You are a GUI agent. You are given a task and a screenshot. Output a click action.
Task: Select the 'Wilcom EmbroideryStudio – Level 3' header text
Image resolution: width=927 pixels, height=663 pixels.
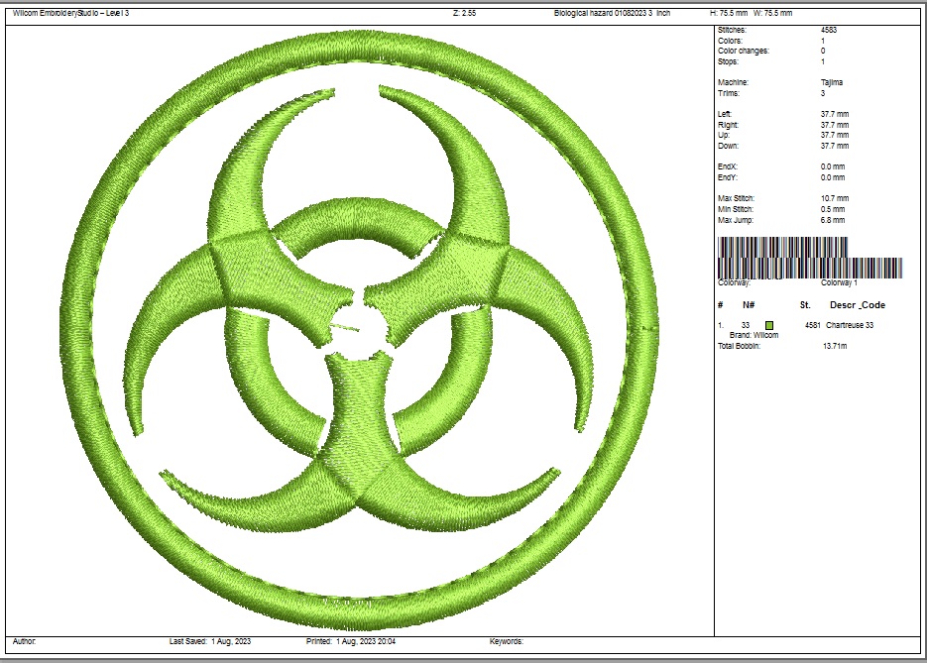[71, 13]
